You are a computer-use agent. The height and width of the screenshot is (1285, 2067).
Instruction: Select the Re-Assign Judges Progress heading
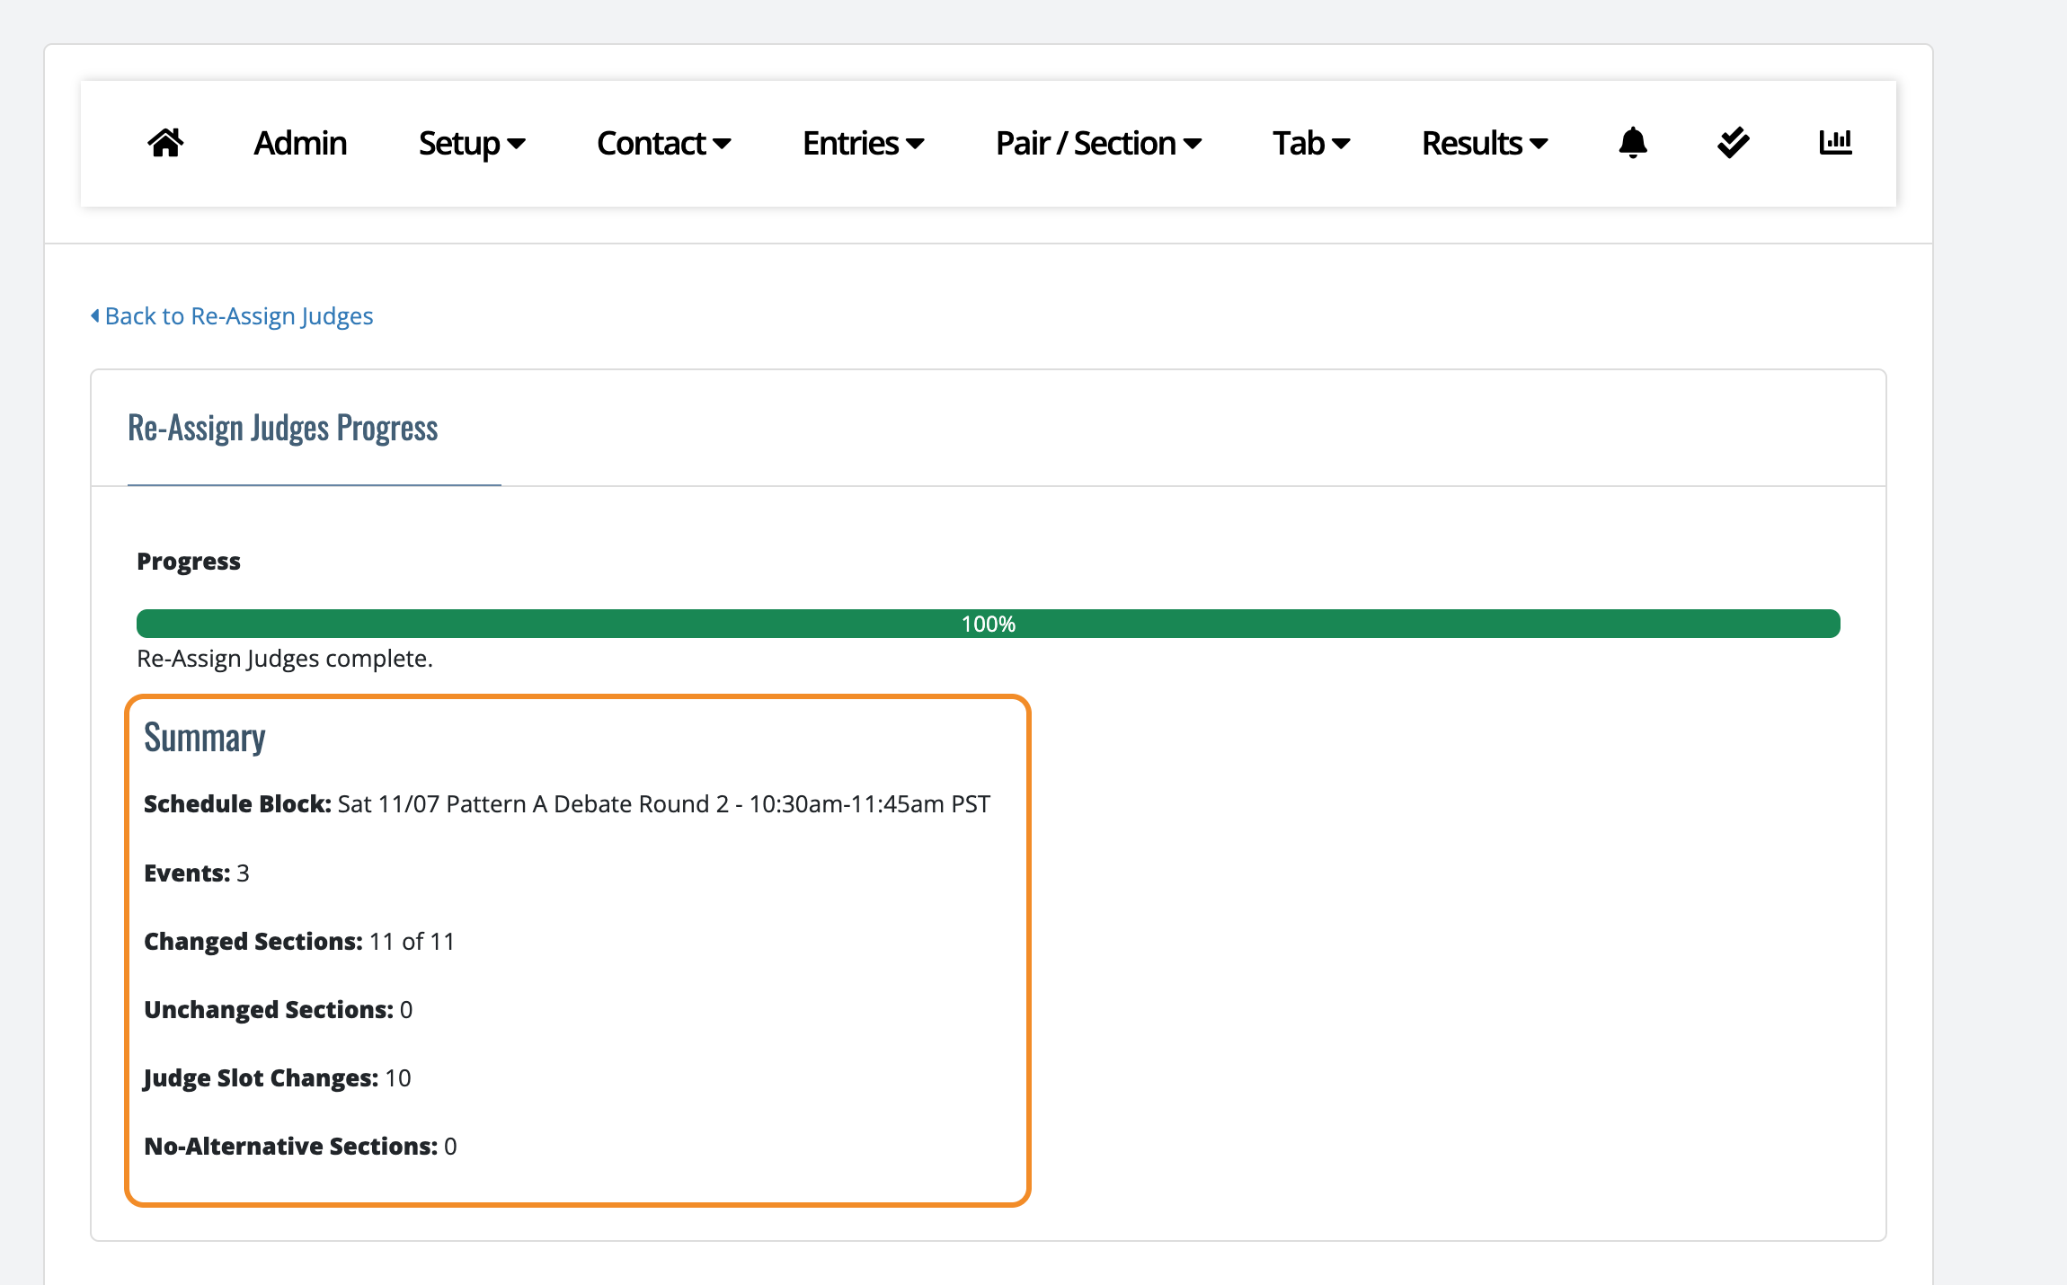coord(282,428)
